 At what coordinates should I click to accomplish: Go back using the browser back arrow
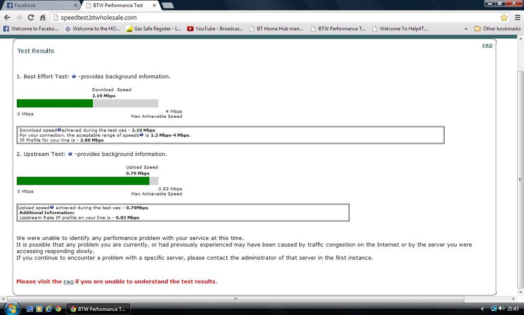click(x=7, y=17)
